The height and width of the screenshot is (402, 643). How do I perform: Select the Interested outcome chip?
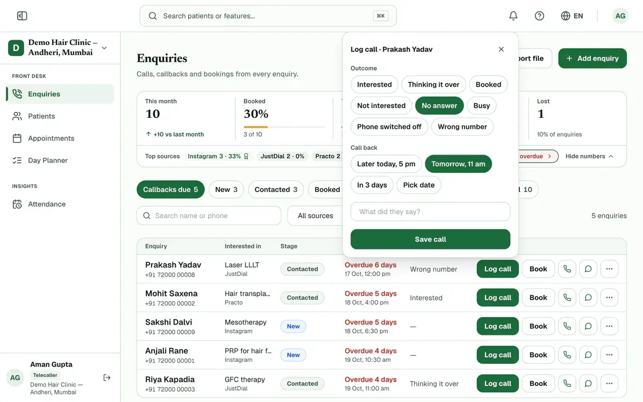pos(375,85)
